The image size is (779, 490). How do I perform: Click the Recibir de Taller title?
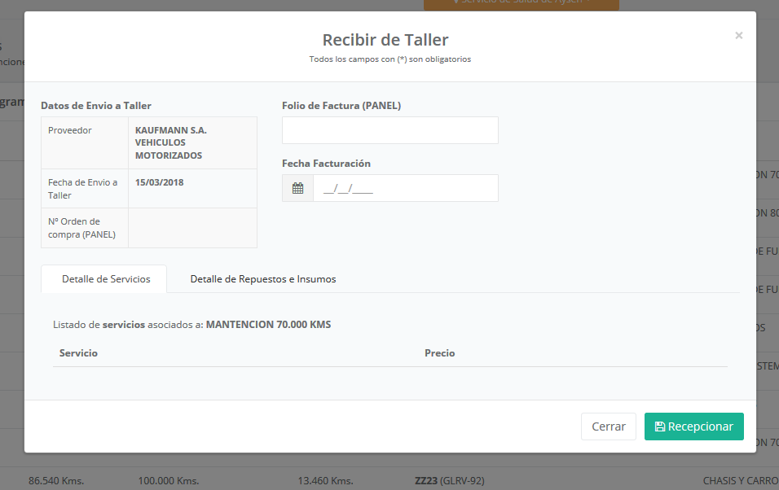pos(385,40)
